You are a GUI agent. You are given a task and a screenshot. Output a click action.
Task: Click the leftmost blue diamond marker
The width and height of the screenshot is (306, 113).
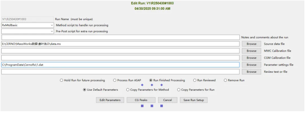[142, 85]
